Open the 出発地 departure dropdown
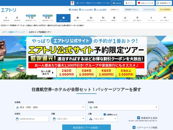Image resolution: width=173 pixels, height=130 pixels. (x=50, y=107)
